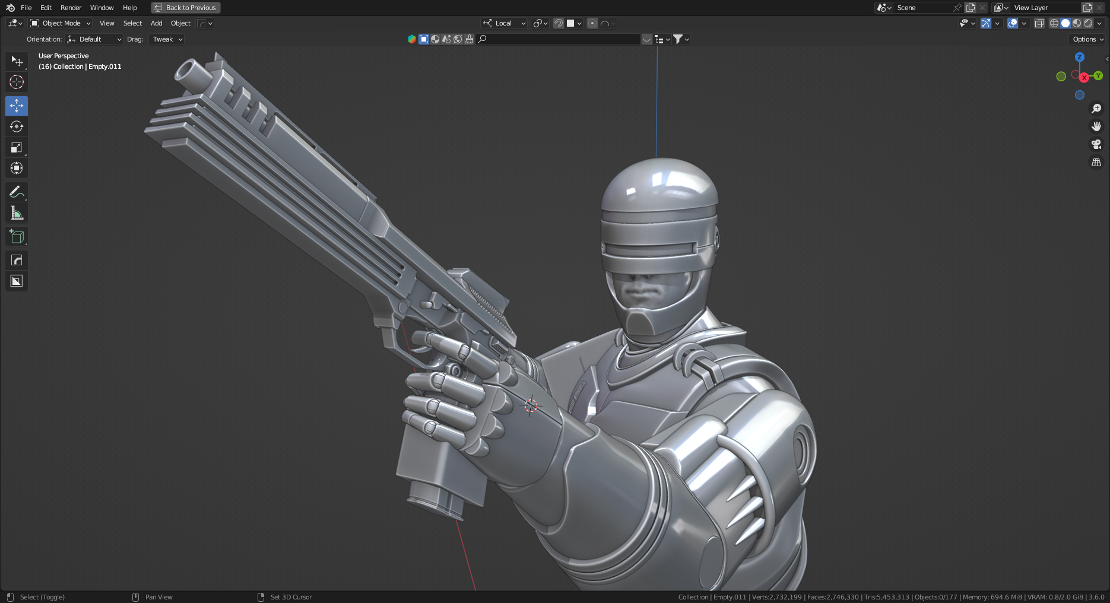Screen dimensions: 1110x603
Task: Expand the Options dropdown
Action: (1087, 39)
